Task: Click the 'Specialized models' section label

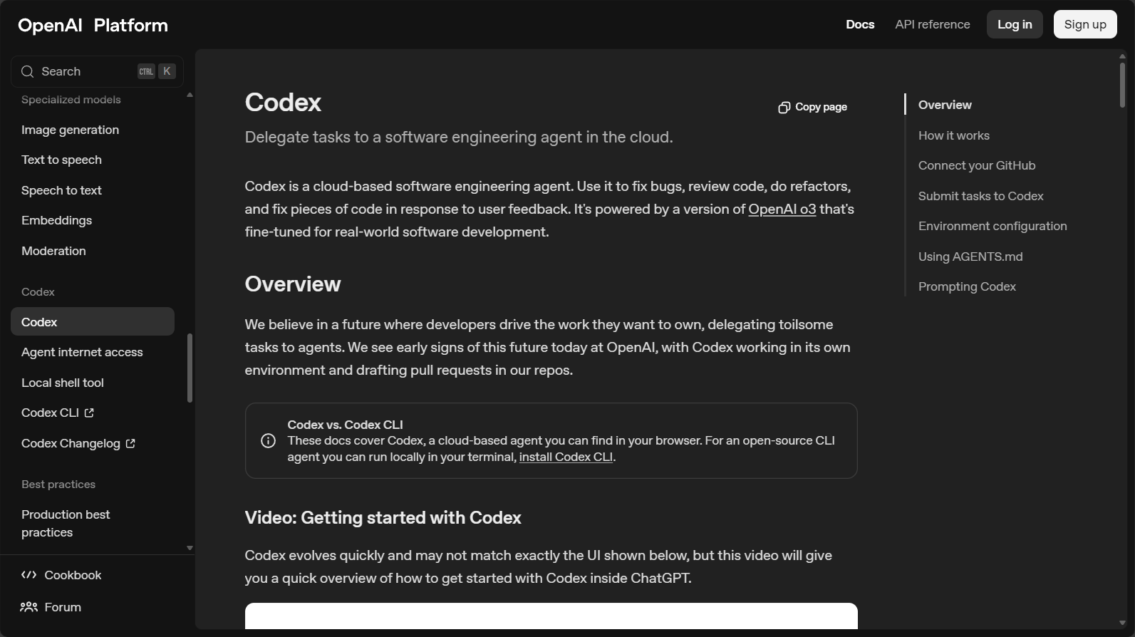Action: [71, 100]
